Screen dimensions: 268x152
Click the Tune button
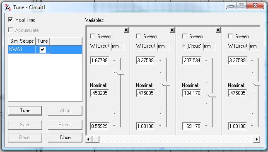tap(25, 111)
